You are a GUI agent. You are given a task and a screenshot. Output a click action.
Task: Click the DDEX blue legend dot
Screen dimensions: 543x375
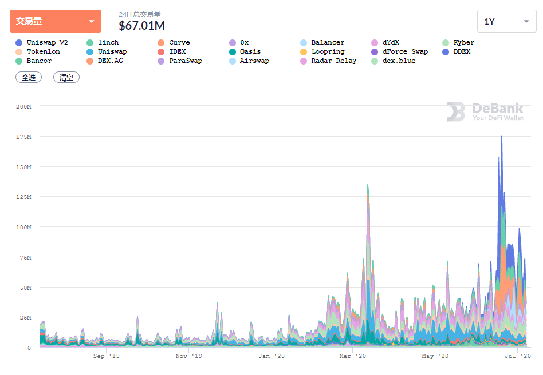(446, 52)
